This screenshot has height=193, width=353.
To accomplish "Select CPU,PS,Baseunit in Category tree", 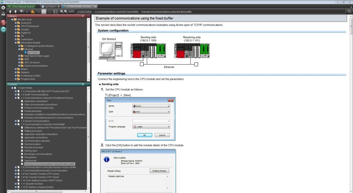I will tap(30, 26).
